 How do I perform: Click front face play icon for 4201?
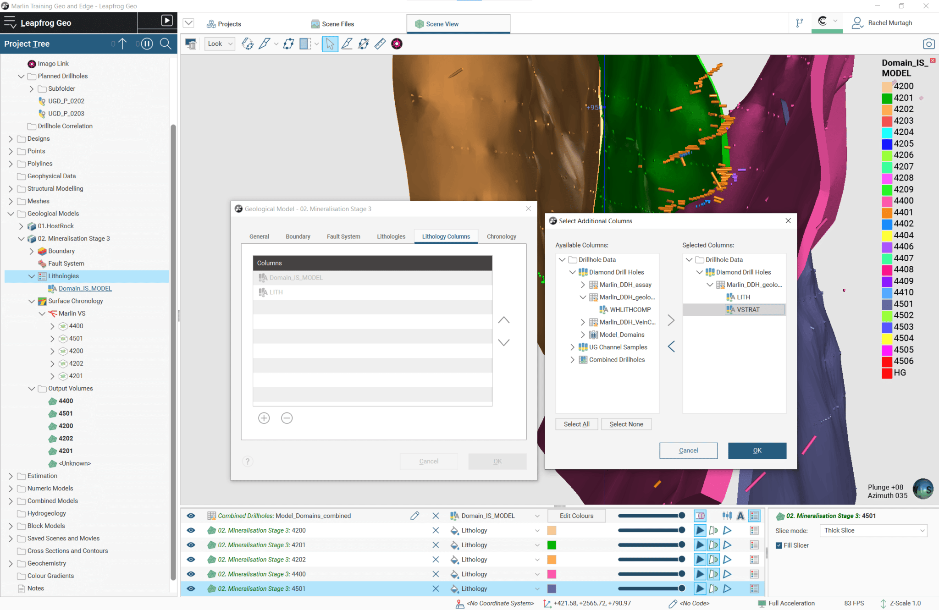[700, 545]
